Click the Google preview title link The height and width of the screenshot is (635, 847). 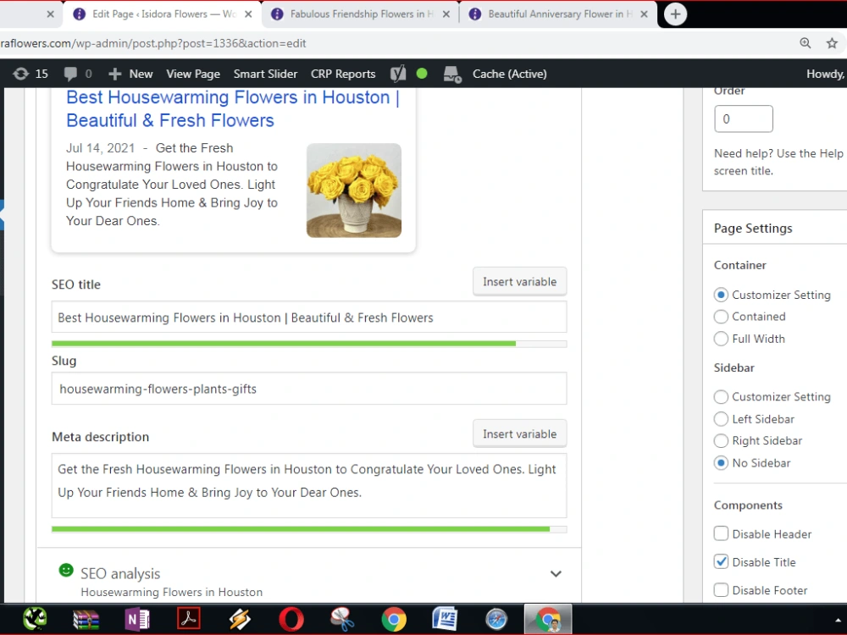pyautogui.click(x=232, y=108)
